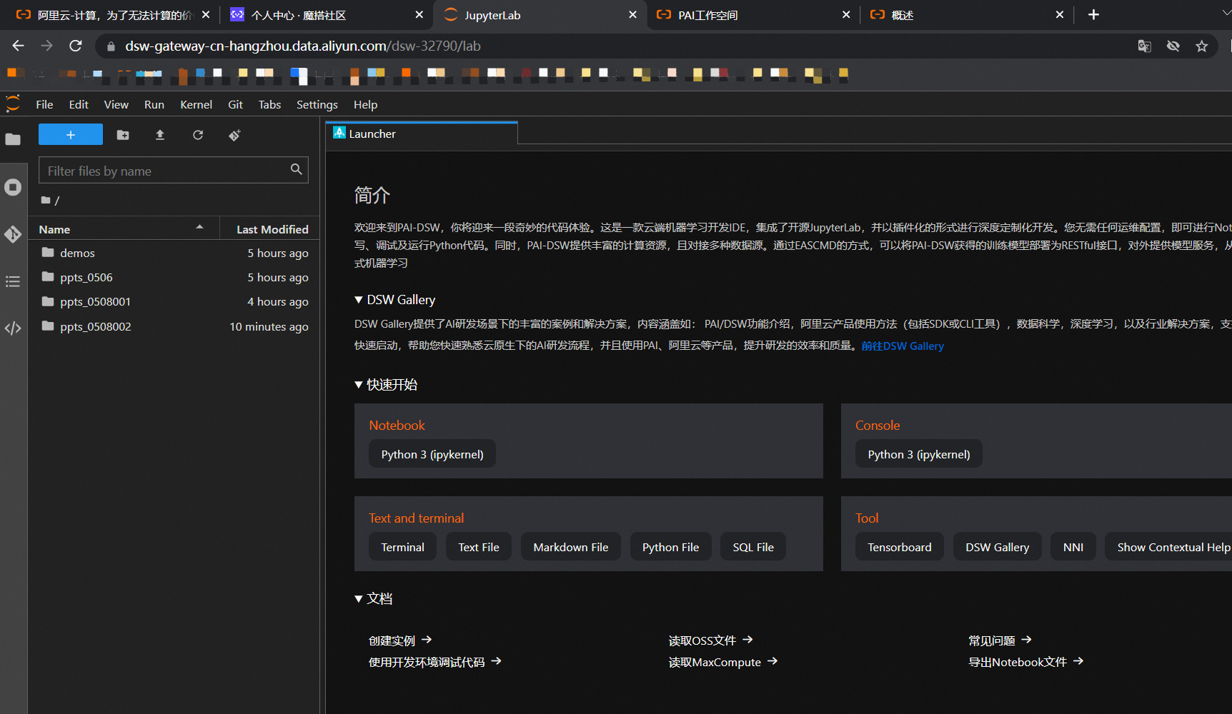Click browser back arrow

tap(18, 46)
